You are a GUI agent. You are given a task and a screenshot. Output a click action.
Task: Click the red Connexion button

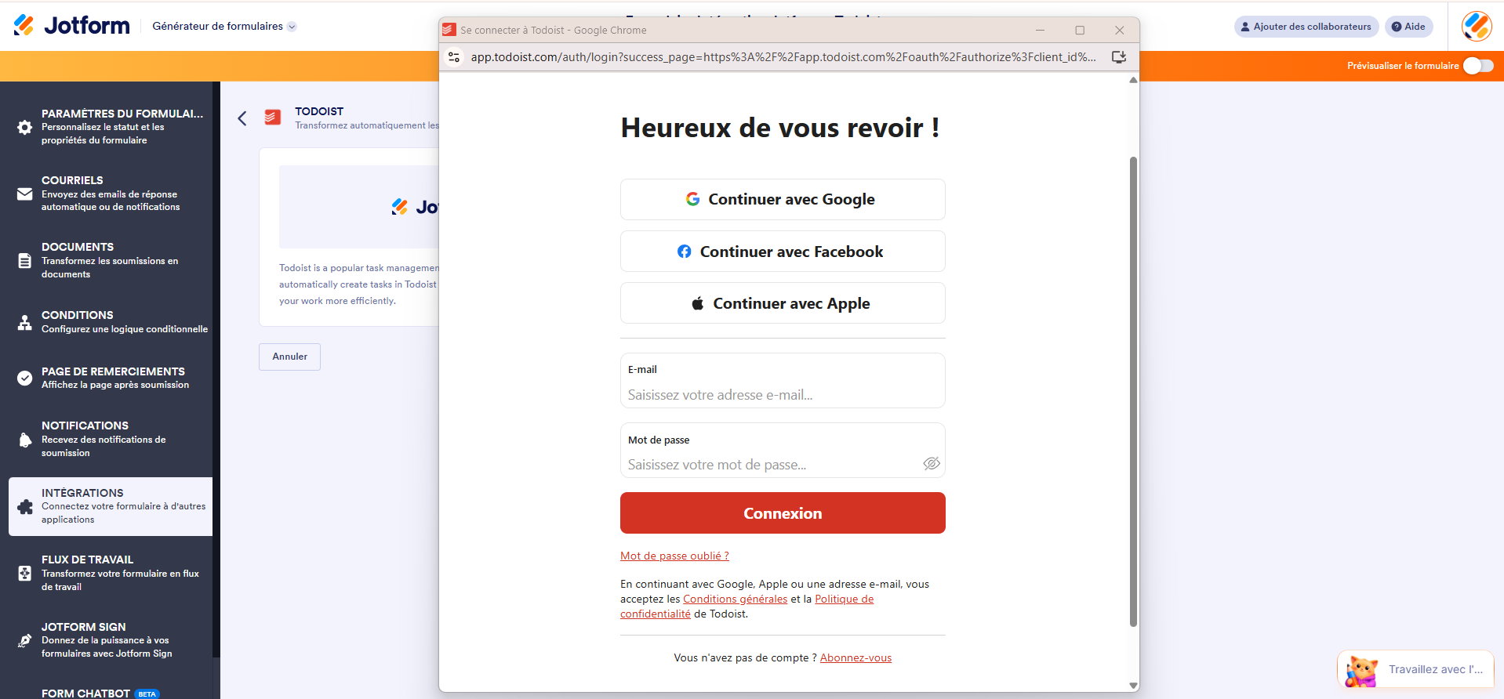[783, 512]
